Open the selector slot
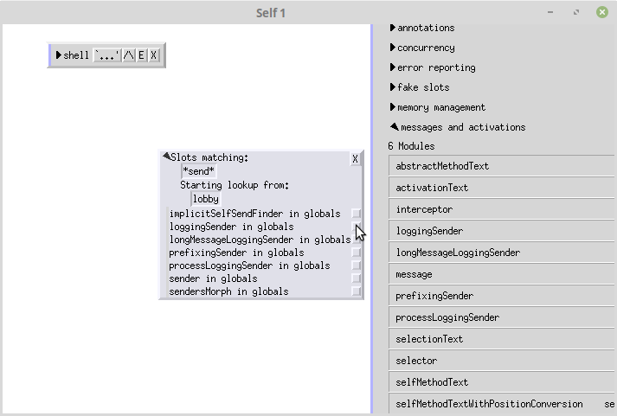This screenshot has height=416, width=617. point(501,361)
